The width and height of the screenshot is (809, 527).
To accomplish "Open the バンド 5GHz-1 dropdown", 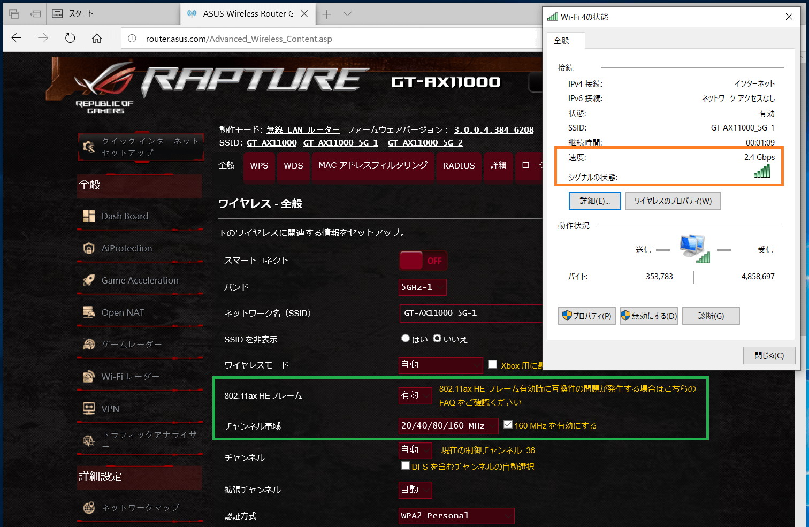I will click(x=422, y=287).
